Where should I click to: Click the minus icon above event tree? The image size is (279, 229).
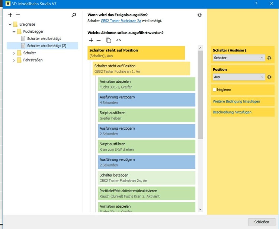click(x=17, y=15)
